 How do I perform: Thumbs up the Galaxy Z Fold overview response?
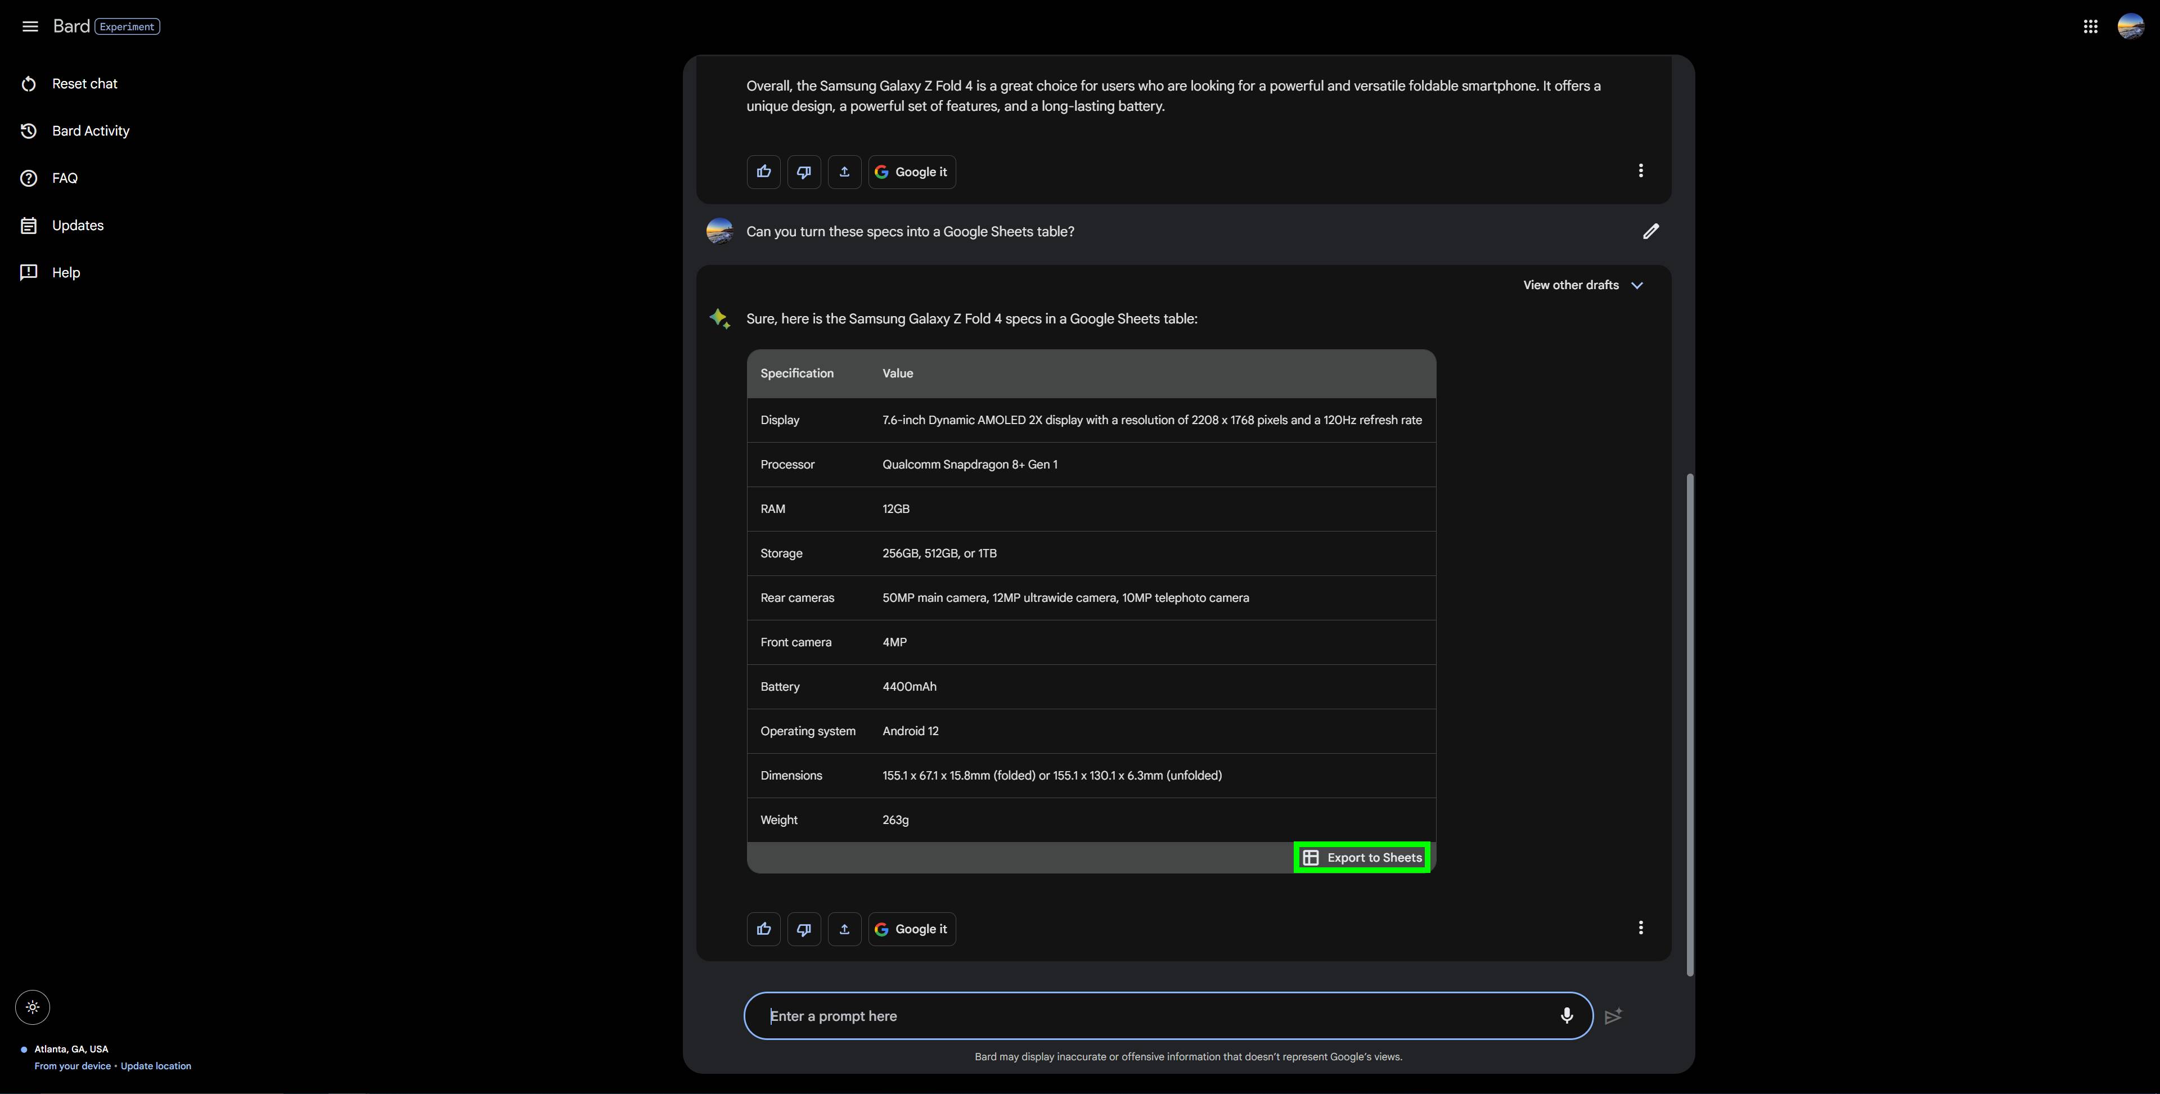[764, 172]
